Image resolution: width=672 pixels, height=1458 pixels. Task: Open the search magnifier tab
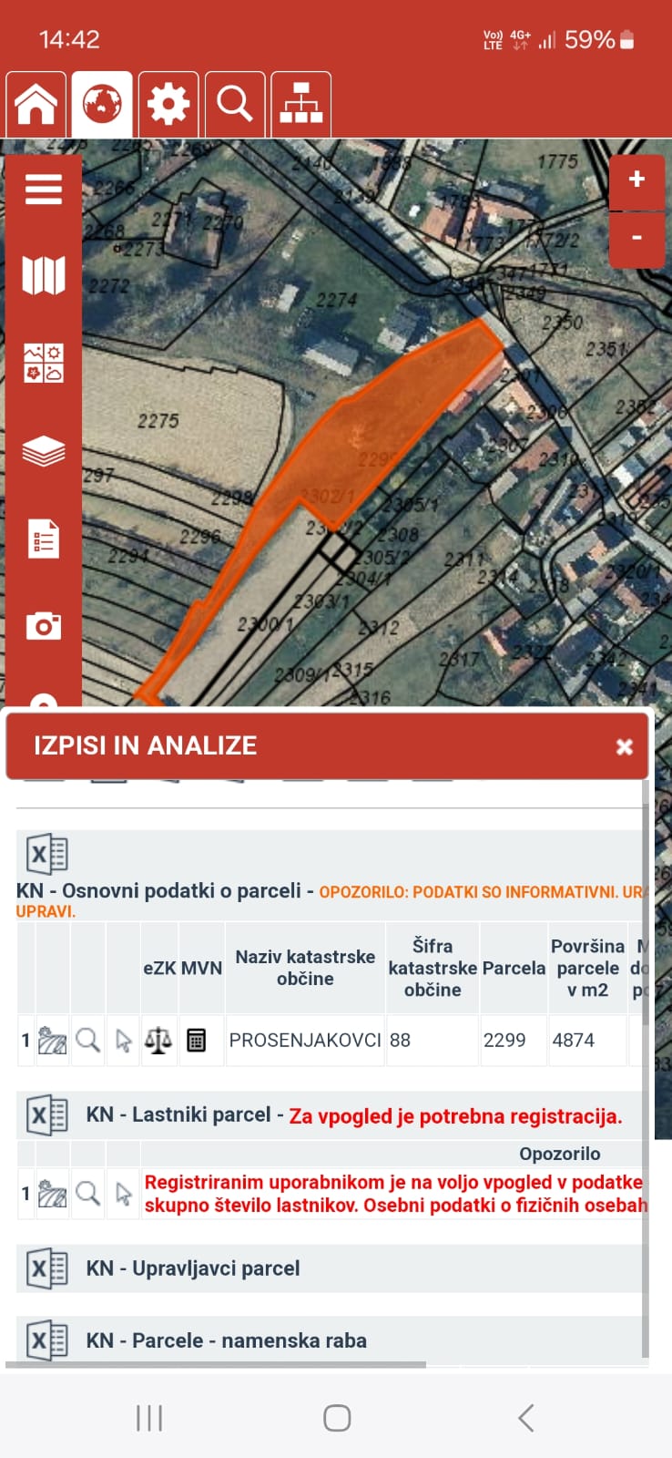pos(235,104)
